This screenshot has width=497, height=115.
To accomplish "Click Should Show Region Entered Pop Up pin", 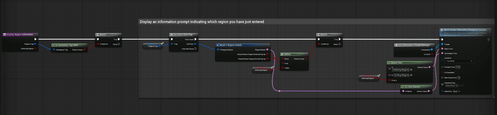I will click(x=267, y=54).
